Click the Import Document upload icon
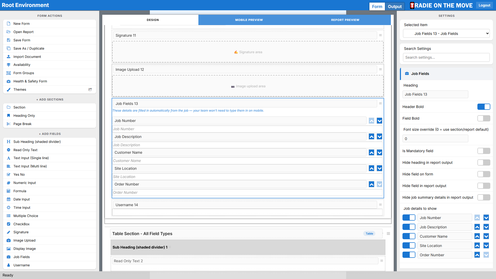The height and width of the screenshot is (279, 496). click(x=9, y=57)
